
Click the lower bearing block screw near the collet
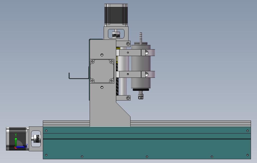pyautogui.click(x=128, y=98)
